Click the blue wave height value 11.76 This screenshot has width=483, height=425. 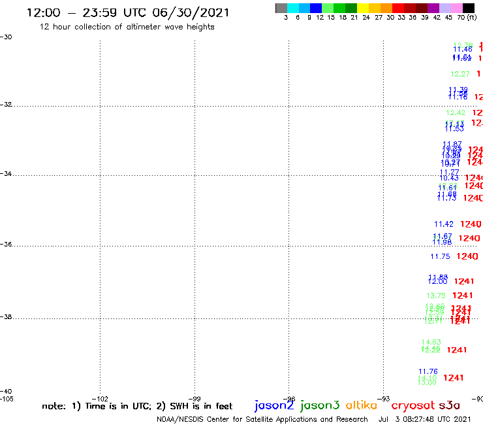[x=428, y=371]
